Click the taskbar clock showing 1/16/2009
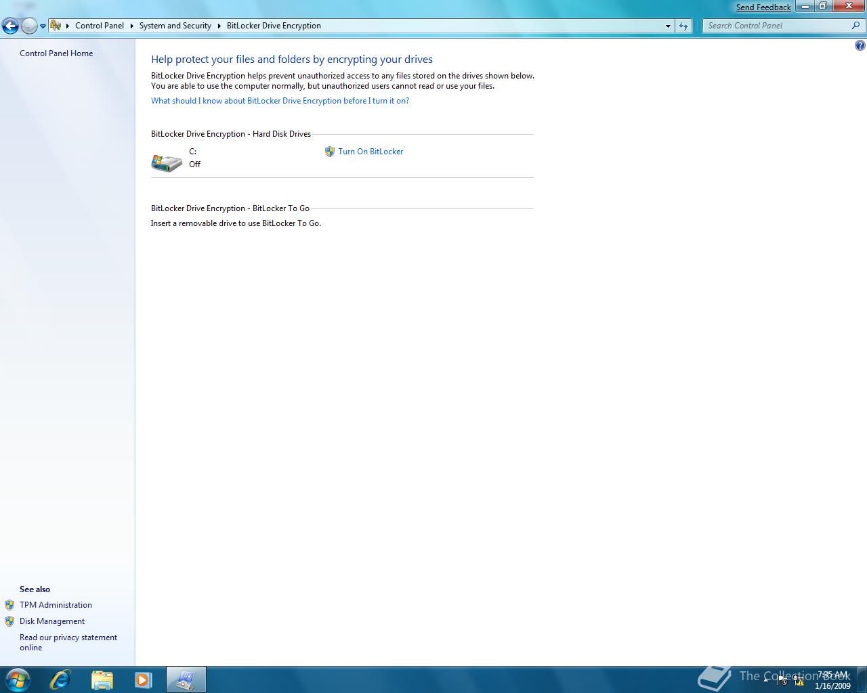Viewport: 867px width, 693px height. click(832, 680)
